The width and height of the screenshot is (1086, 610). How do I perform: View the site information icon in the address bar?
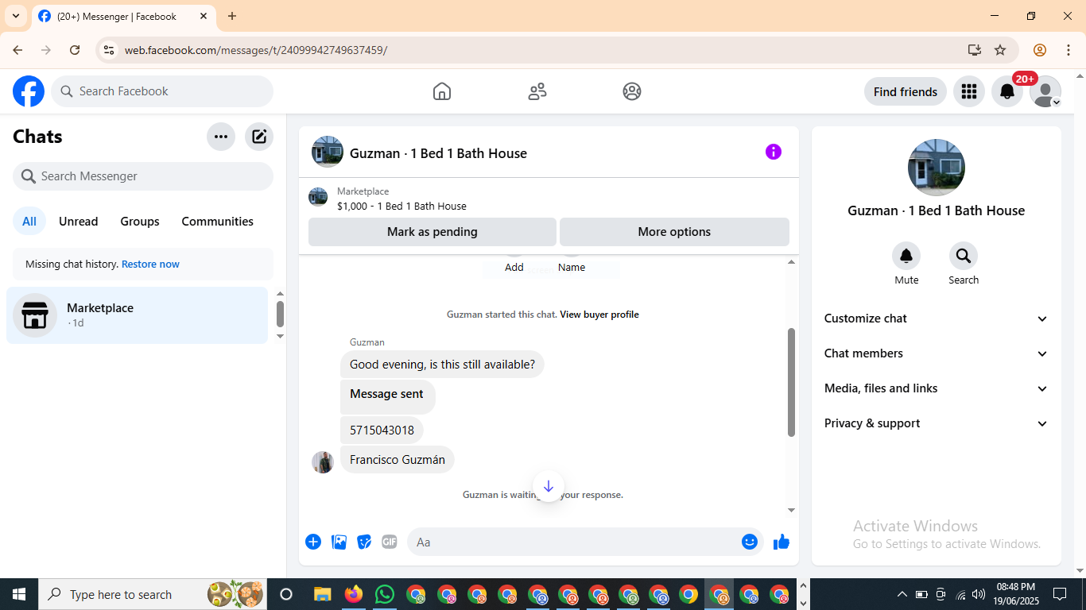pos(110,50)
